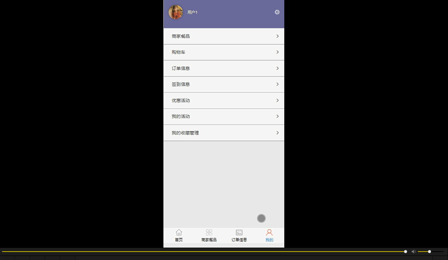Select the 我的 tab label

click(x=269, y=240)
